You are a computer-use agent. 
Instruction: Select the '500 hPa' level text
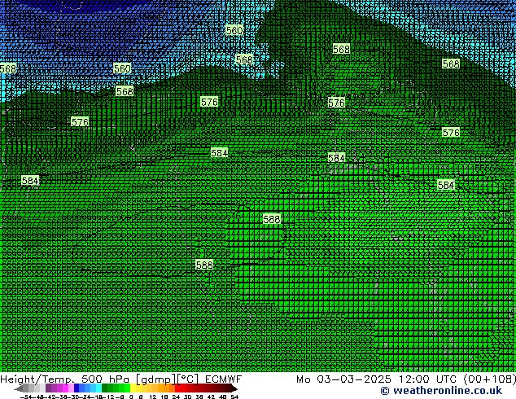(x=105, y=379)
